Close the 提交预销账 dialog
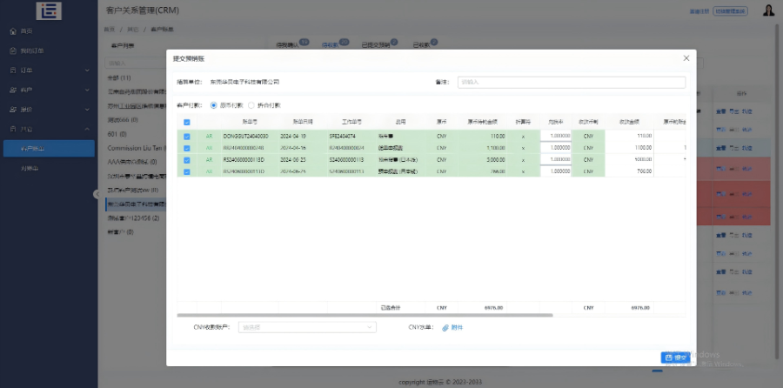783x388 pixels. point(686,58)
